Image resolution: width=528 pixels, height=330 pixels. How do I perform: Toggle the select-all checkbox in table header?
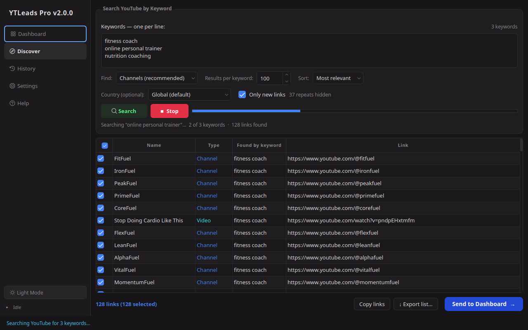[x=104, y=145]
